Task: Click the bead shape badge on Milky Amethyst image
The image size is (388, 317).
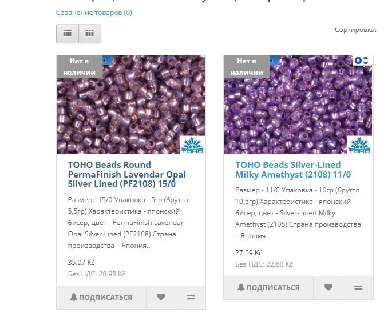Action: point(362,61)
